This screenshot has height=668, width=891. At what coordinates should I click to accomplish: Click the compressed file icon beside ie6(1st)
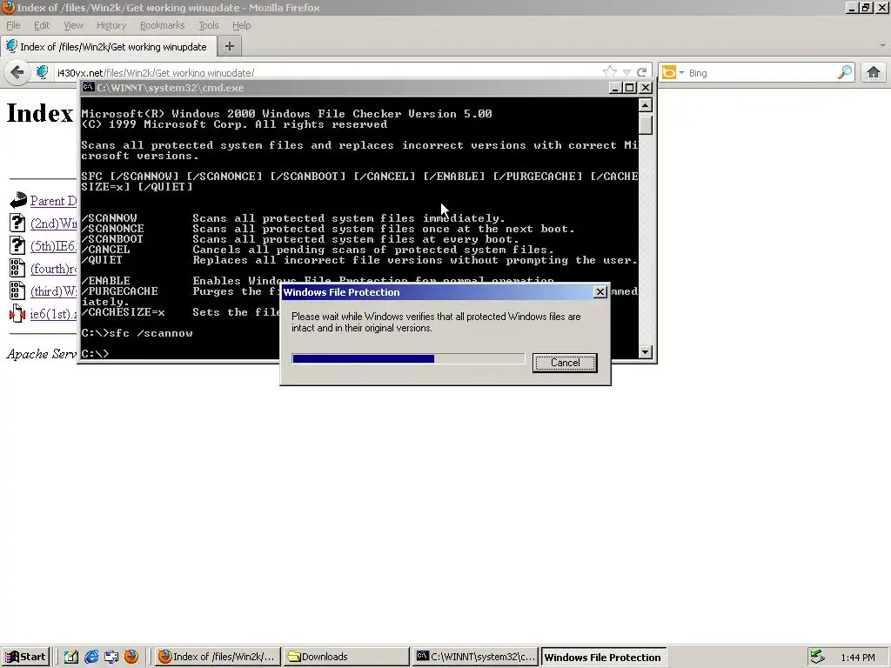tap(17, 313)
